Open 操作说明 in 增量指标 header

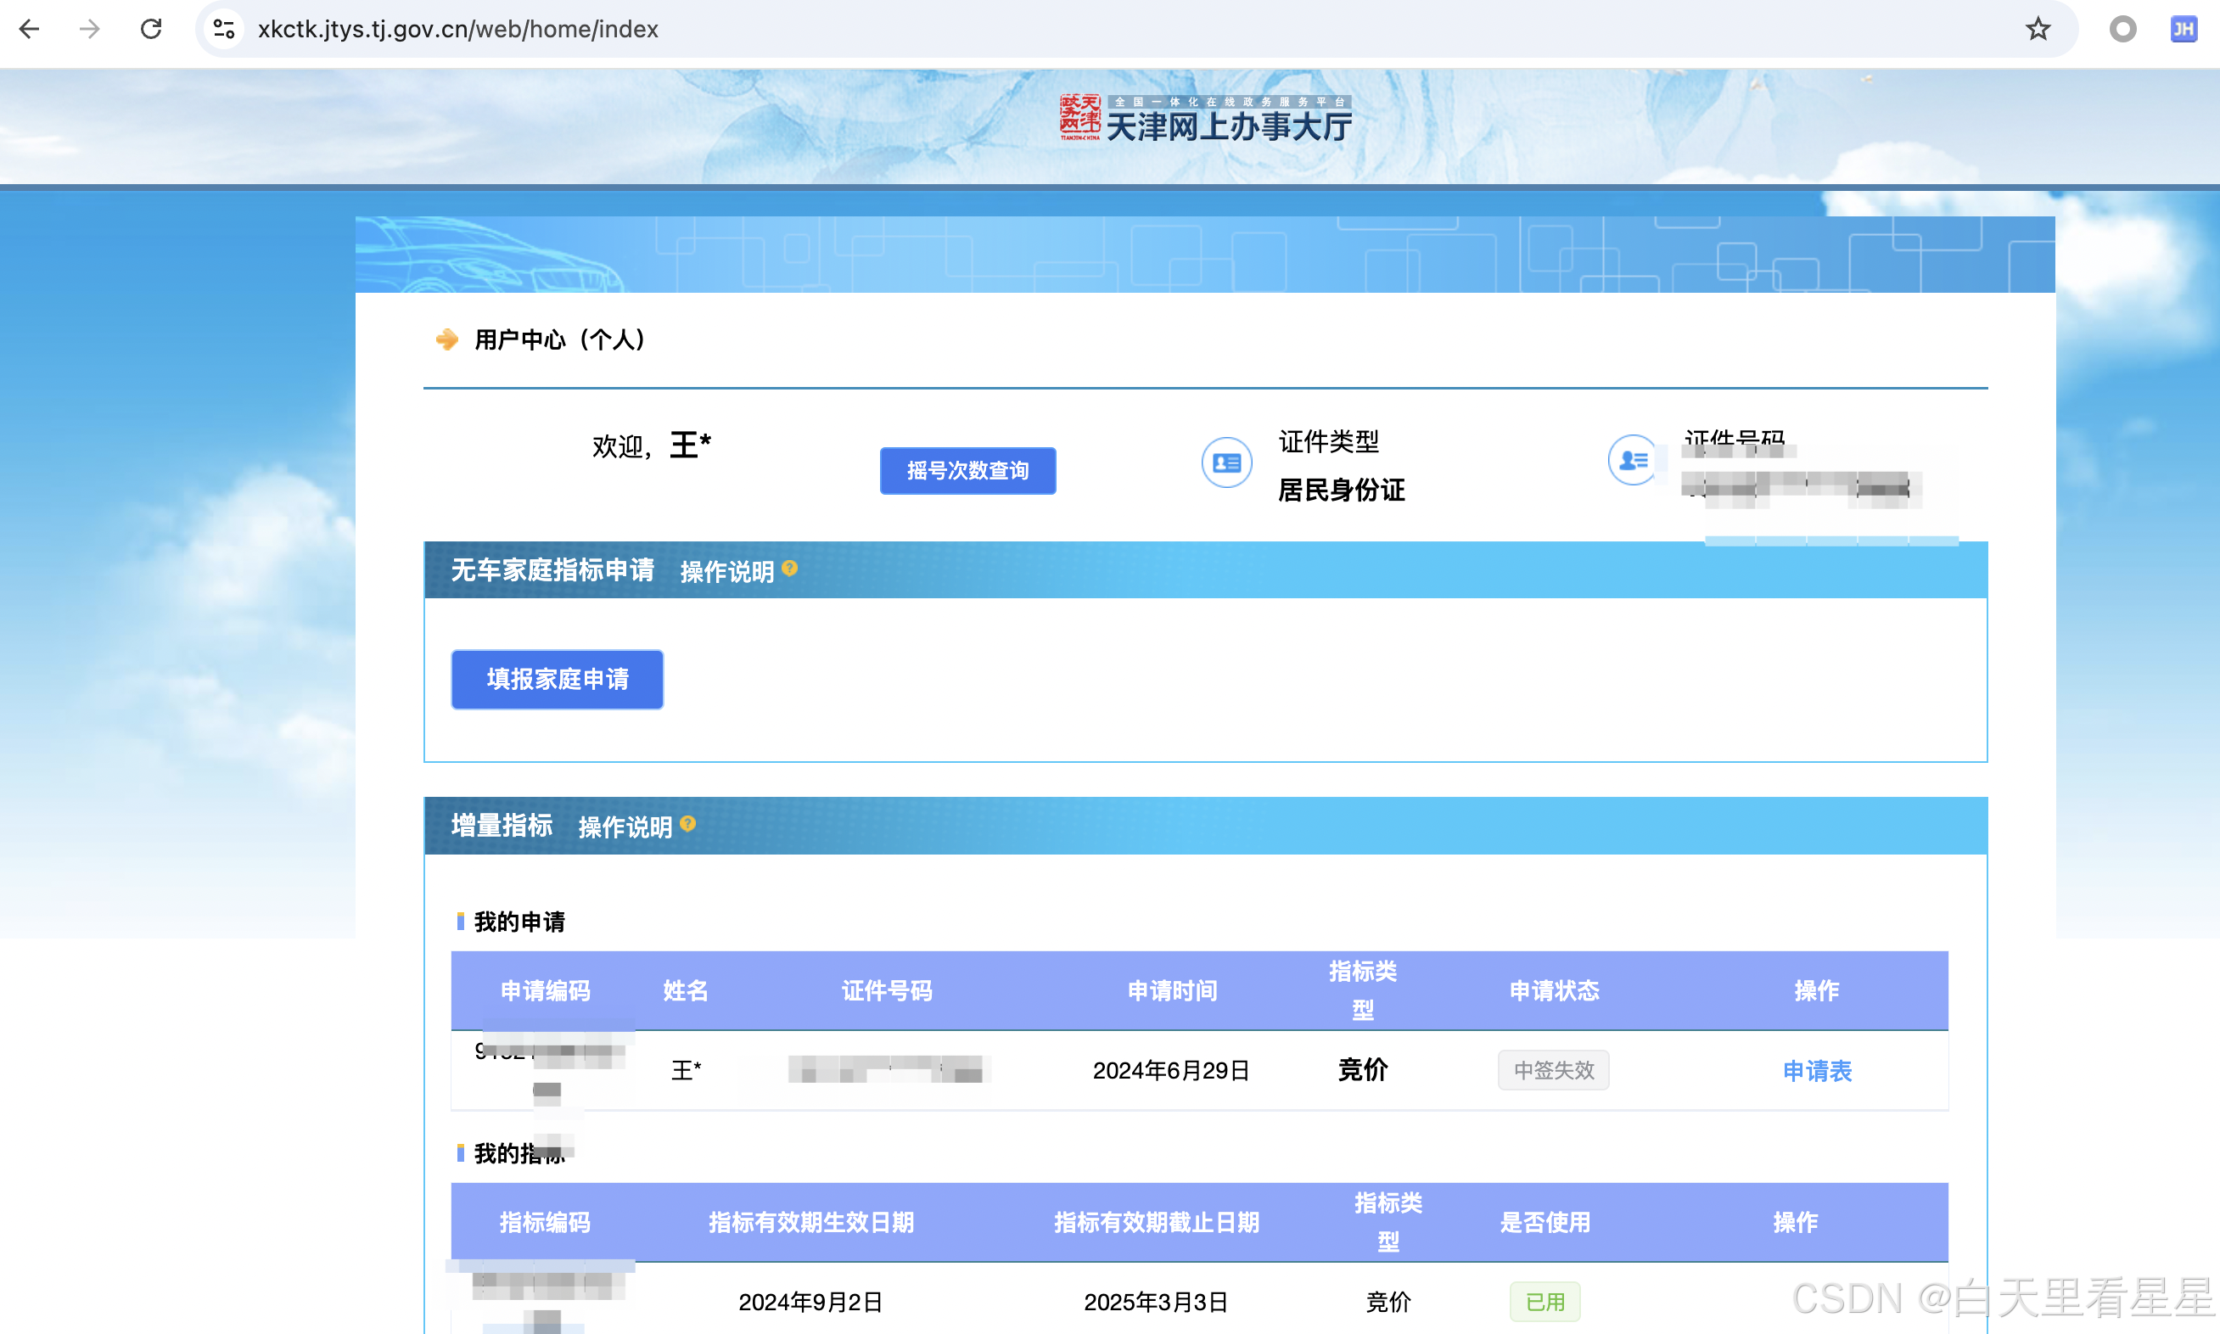(625, 827)
